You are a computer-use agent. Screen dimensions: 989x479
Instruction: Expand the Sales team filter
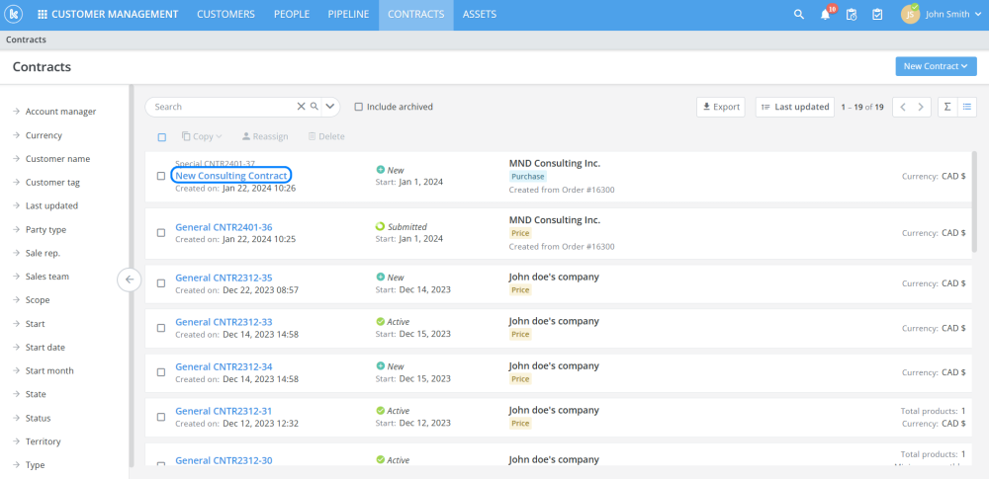[46, 277]
